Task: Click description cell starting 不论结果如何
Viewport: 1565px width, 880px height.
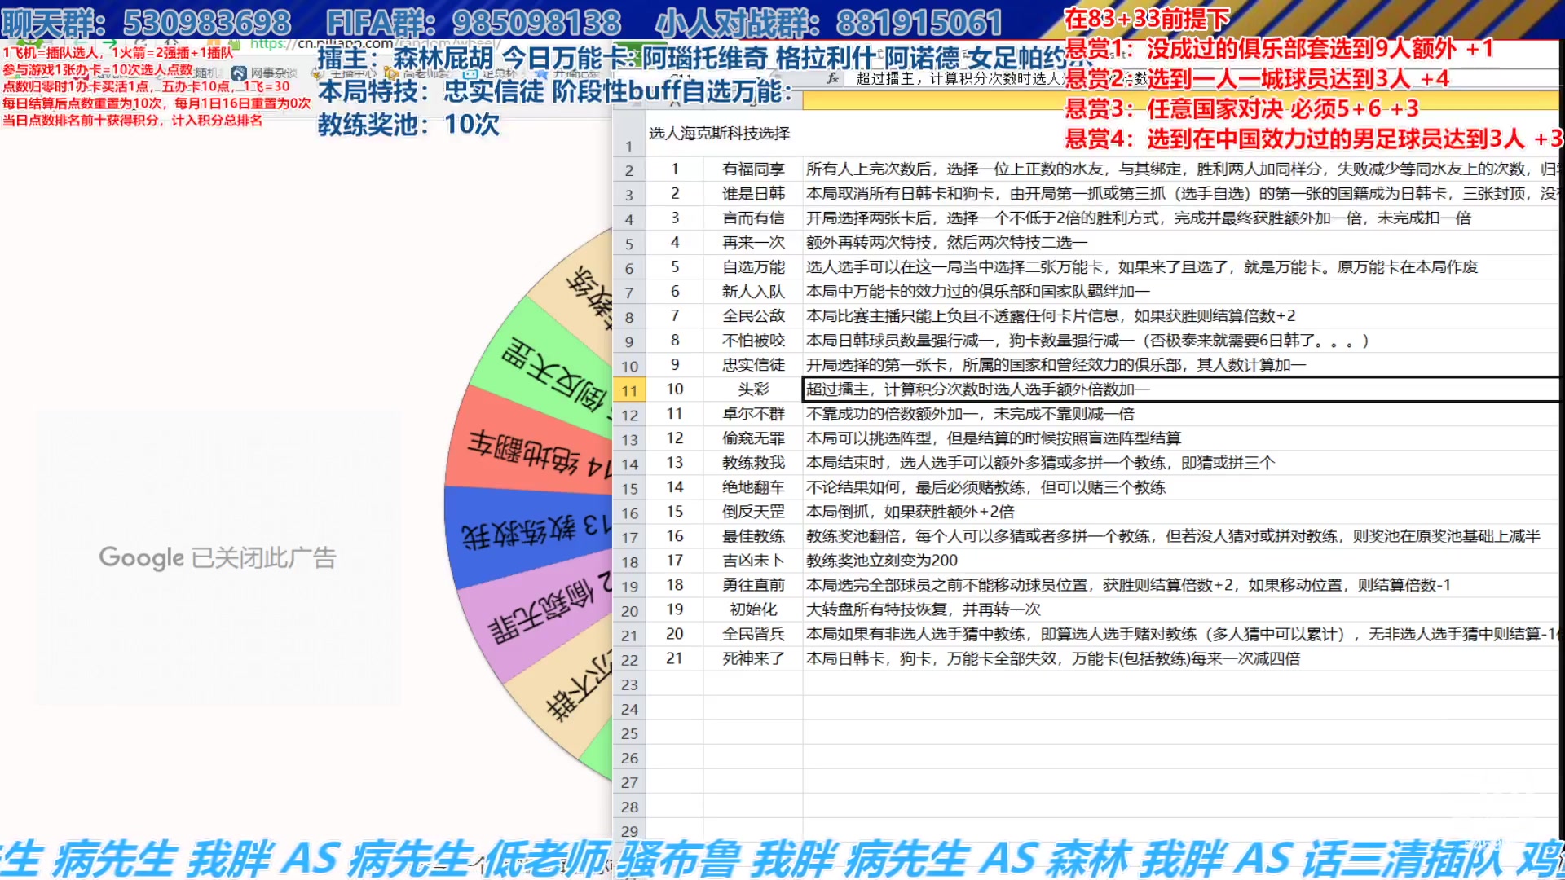Action: coord(1179,487)
